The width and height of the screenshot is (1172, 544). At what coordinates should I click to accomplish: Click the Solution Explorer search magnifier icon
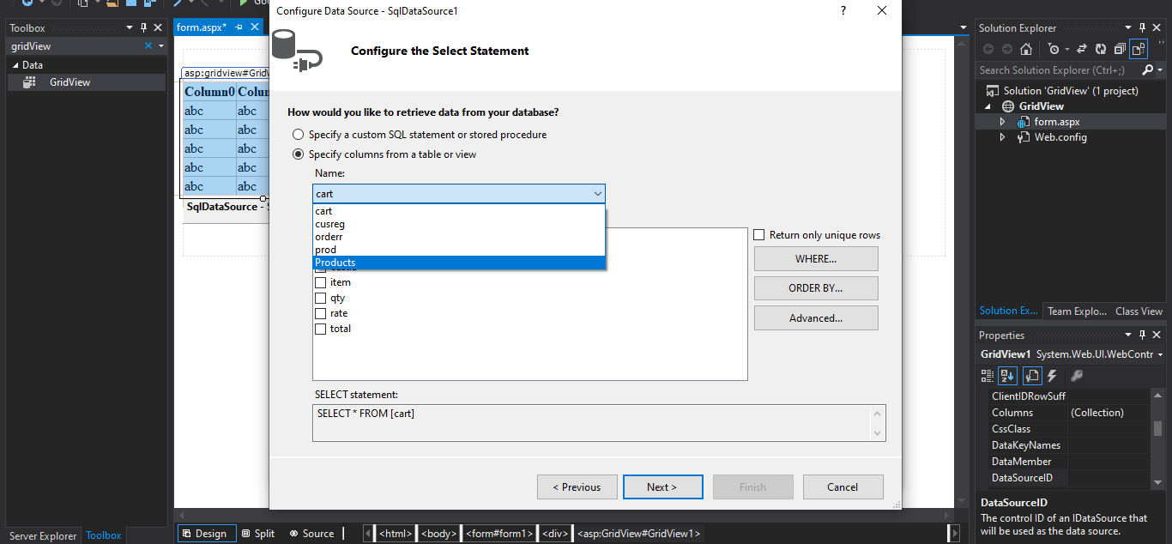point(1146,70)
